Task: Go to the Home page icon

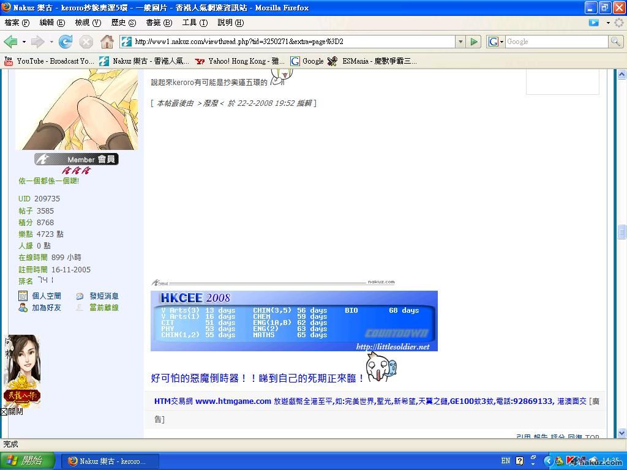Action: point(107,42)
